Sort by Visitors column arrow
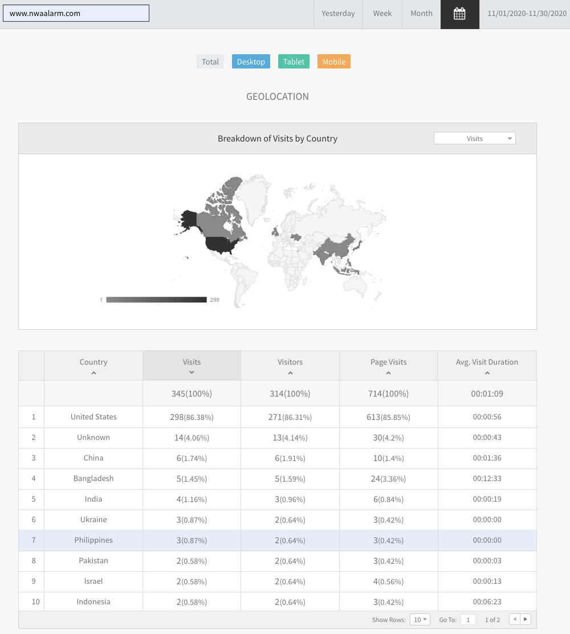The height and width of the screenshot is (634, 570). tap(290, 373)
